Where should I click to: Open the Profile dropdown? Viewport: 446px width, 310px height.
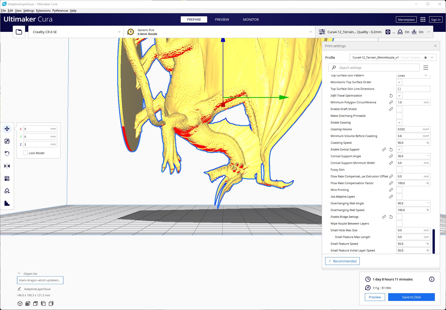393,57
